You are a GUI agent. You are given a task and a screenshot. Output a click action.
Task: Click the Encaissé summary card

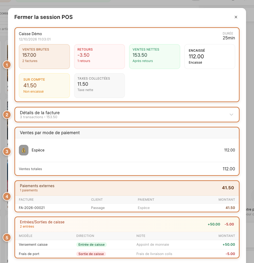pyautogui.click(x=210, y=56)
